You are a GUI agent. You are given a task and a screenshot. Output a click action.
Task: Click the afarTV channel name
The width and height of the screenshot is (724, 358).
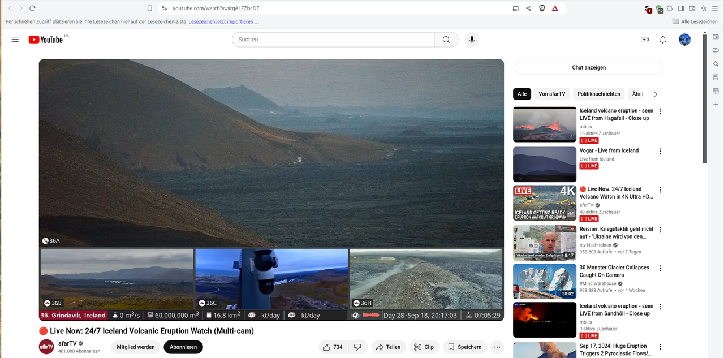[x=67, y=343]
